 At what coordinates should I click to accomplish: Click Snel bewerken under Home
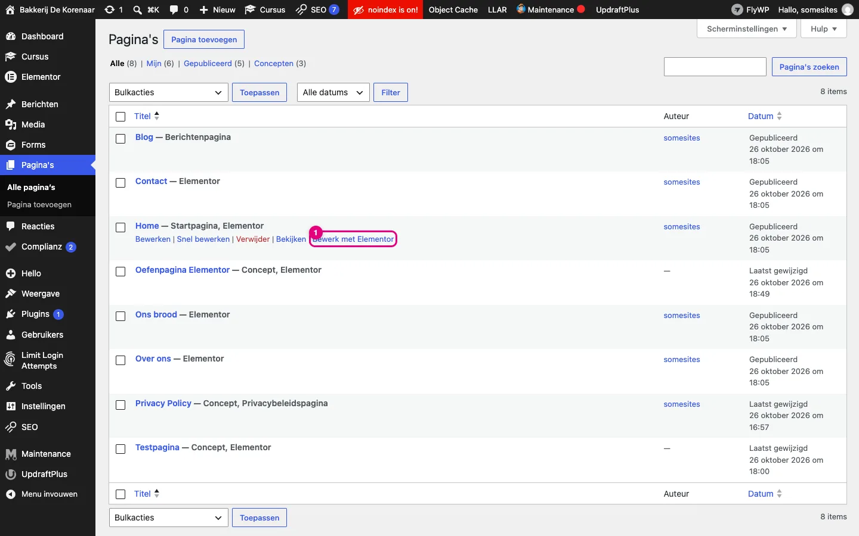click(203, 239)
